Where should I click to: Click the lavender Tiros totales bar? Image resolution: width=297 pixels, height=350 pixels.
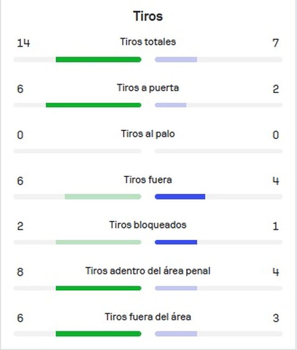click(x=176, y=60)
